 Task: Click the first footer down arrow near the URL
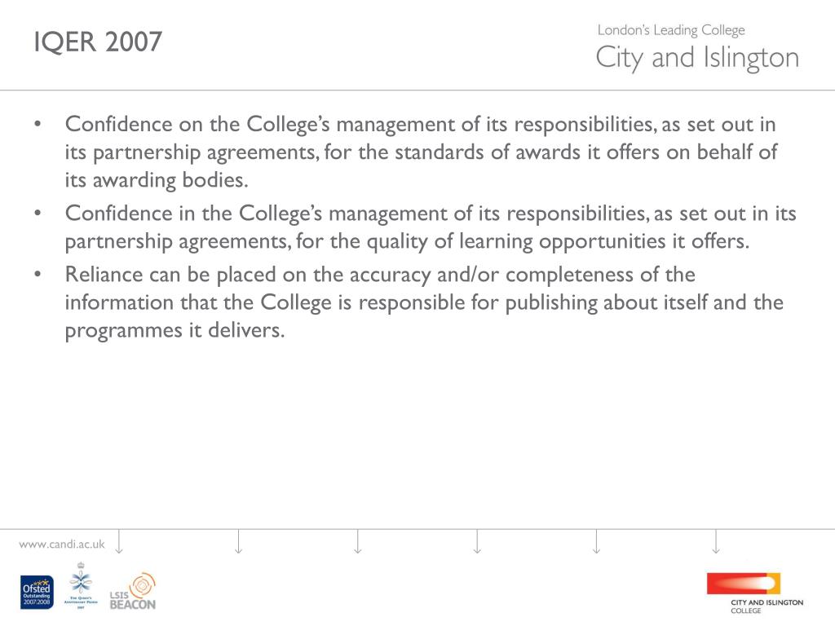point(119,542)
